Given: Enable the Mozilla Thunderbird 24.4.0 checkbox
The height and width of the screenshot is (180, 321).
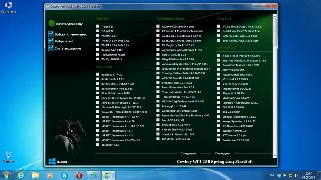Looking at the screenshot, I should click(219, 116).
